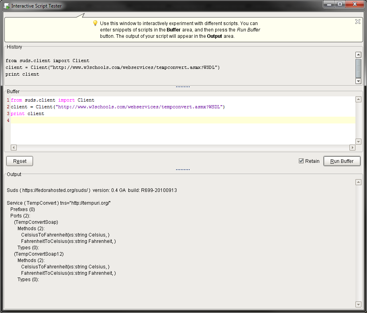Dismiss the yellow tip banner with X icon

click(x=358, y=22)
